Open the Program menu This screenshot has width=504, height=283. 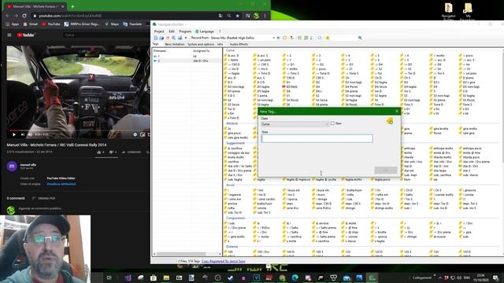tap(185, 31)
